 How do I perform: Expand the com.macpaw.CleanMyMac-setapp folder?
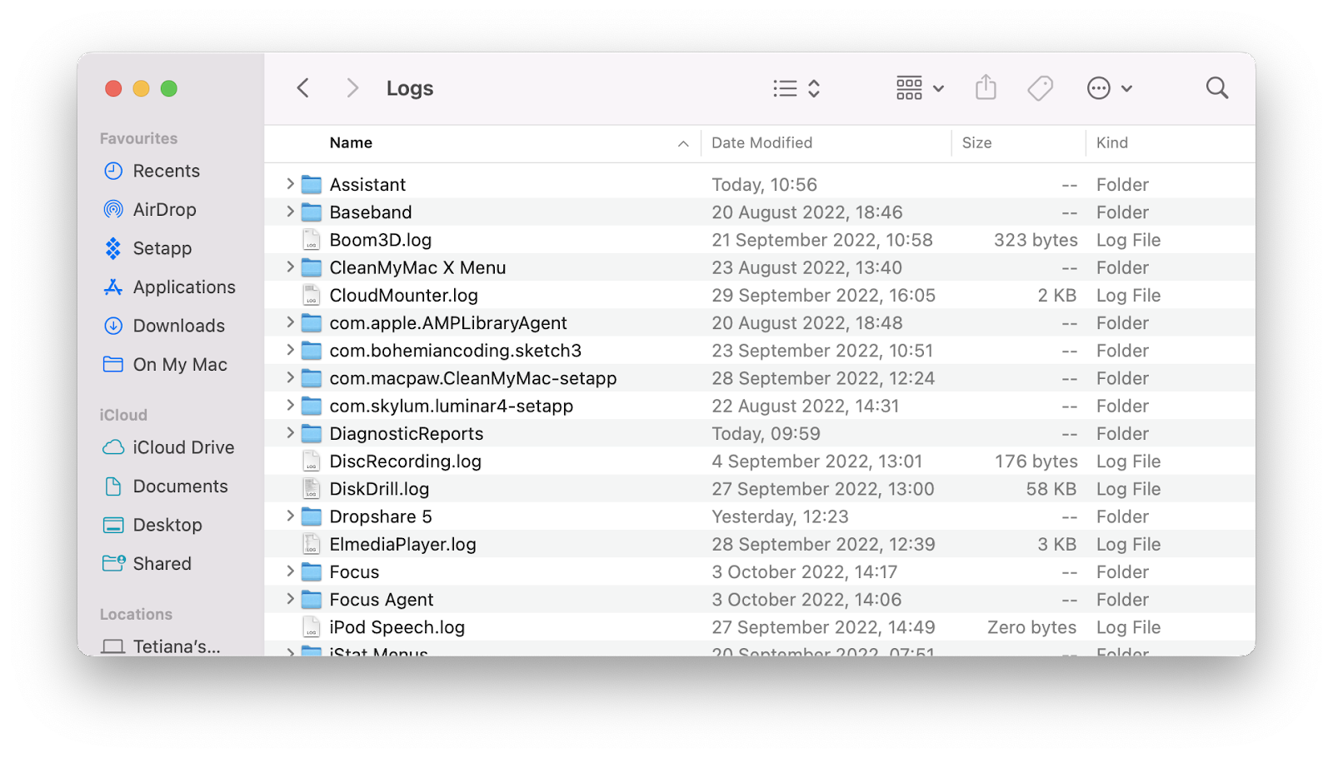click(x=290, y=377)
